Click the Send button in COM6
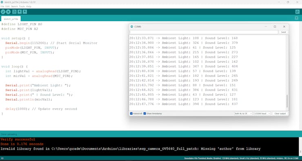 point(283,32)
